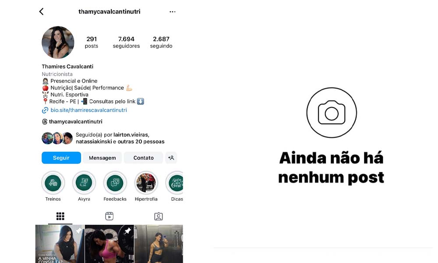
Task: Click the Mensagem button
Action: (x=102, y=158)
